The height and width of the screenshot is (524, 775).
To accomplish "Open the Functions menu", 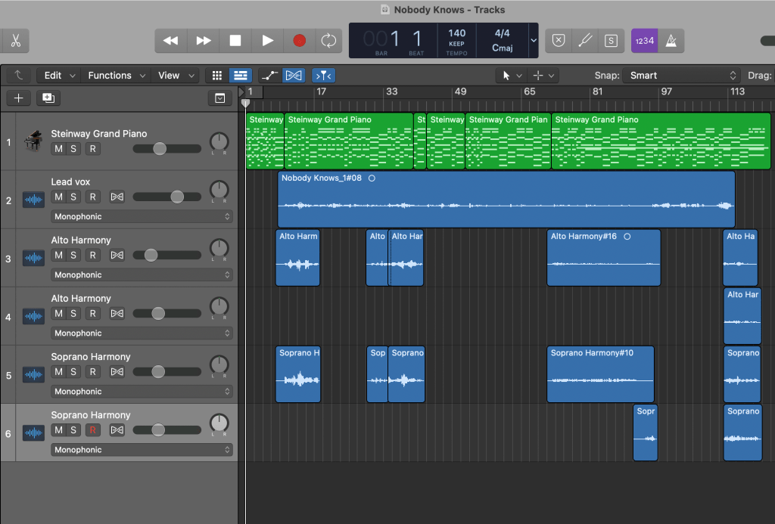I will pos(116,76).
